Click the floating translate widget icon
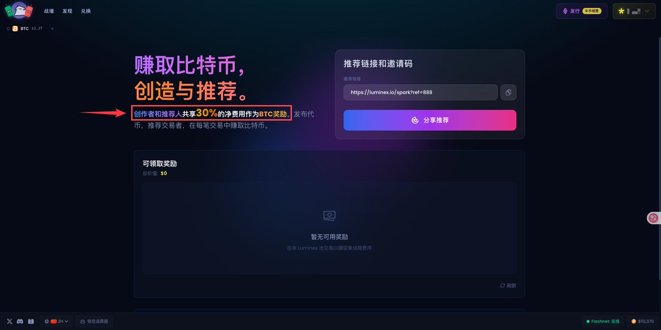The image size is (661, 330). [654, 218]
